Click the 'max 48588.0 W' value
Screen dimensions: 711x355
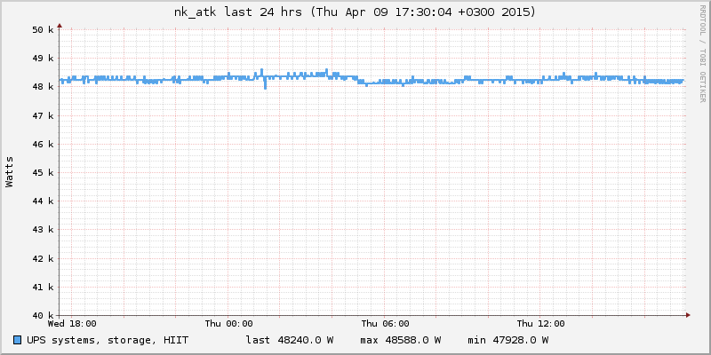401,340
